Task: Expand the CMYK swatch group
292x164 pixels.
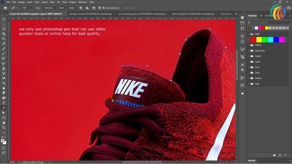Action: (x=249, y=45)
